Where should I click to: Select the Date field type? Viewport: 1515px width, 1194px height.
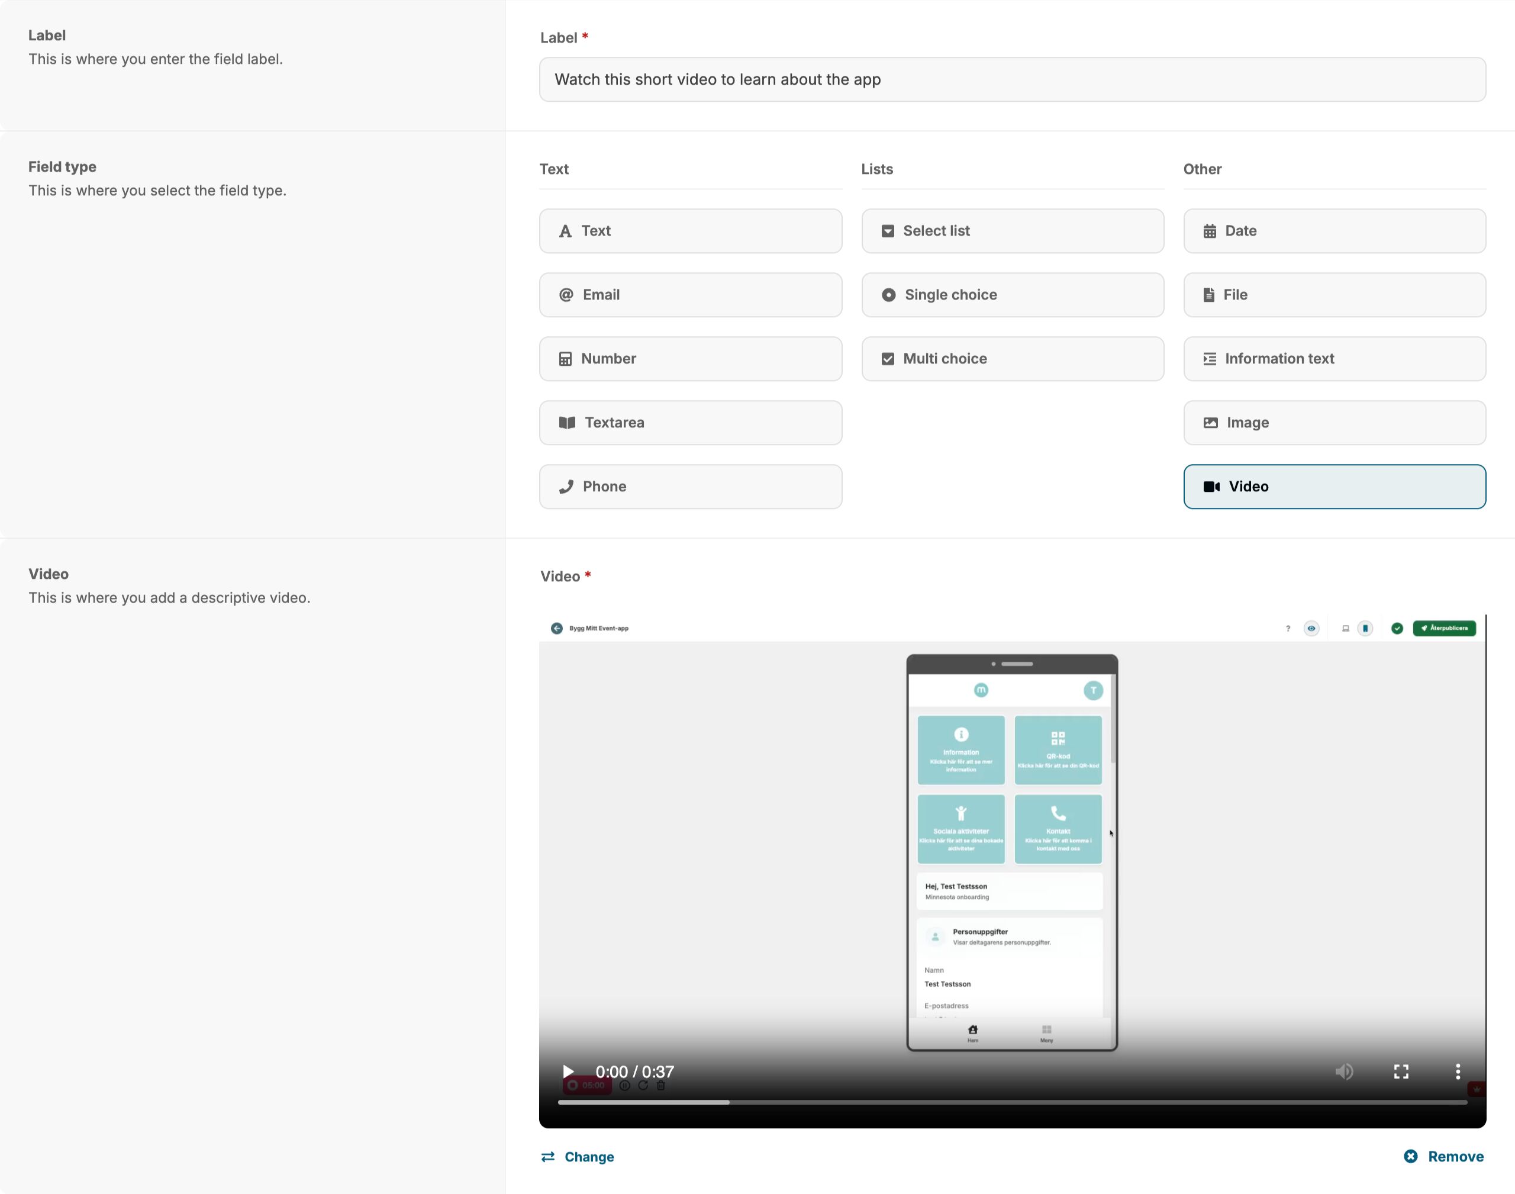[1334, 231]
